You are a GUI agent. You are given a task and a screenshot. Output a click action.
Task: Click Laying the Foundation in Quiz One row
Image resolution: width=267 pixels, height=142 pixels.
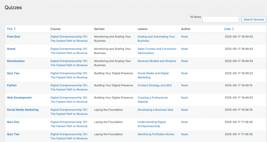coord(108,122)
